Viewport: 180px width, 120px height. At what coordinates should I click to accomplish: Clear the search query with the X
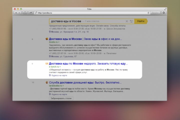coord(127,21)
